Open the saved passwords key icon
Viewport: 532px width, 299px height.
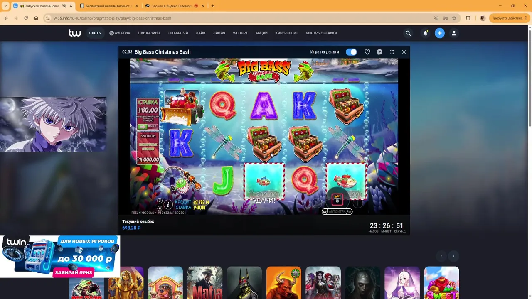(x=445, y=18)
